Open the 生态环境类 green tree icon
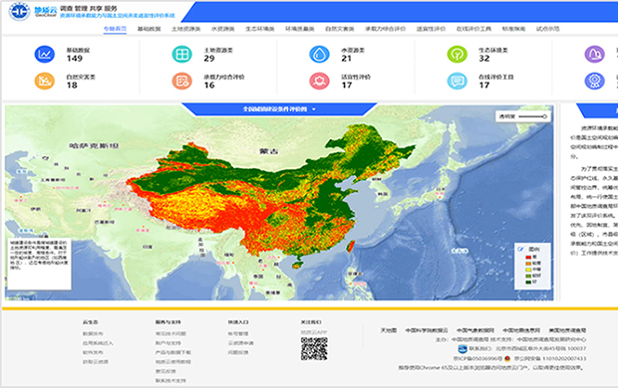The height and width of the screenshot is (388, 618). click(x=457, y=55)
